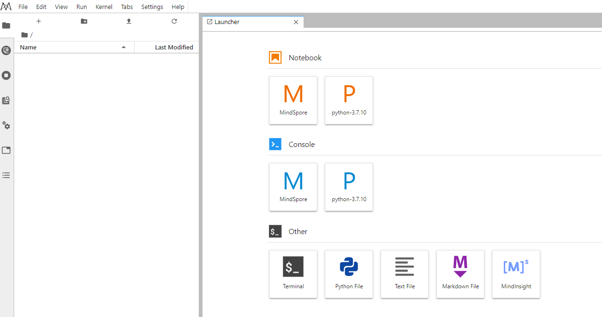Launch a python-3.7.10 Notebook

(x=349, y=100)
